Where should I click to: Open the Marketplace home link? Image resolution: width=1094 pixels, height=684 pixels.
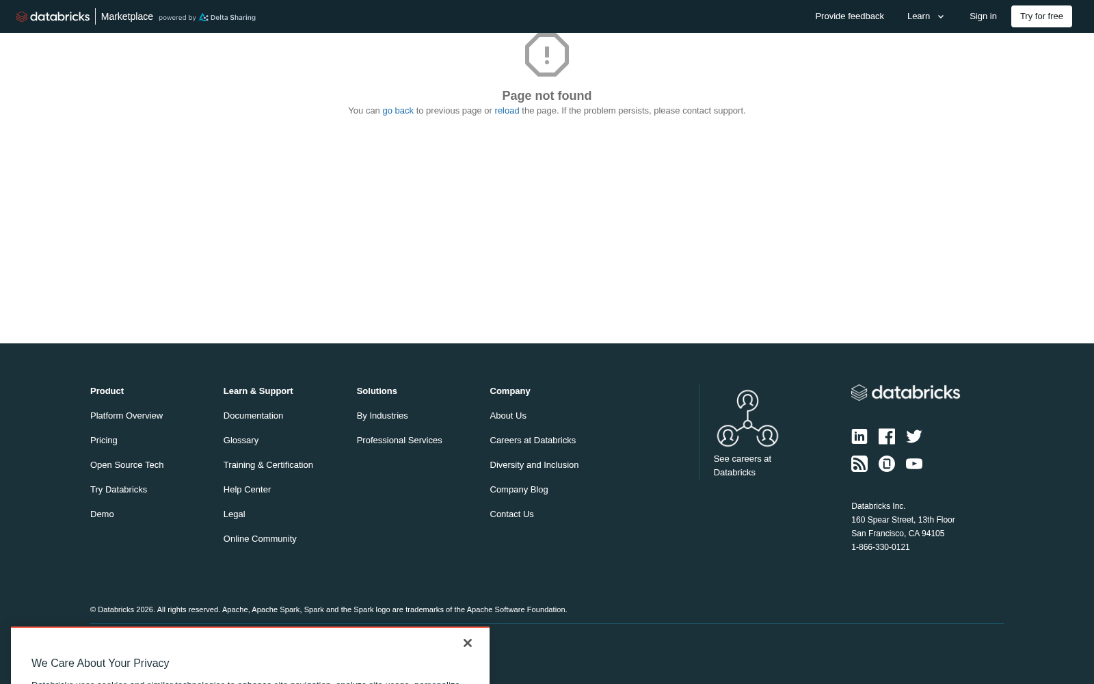(x=127, y=16)
